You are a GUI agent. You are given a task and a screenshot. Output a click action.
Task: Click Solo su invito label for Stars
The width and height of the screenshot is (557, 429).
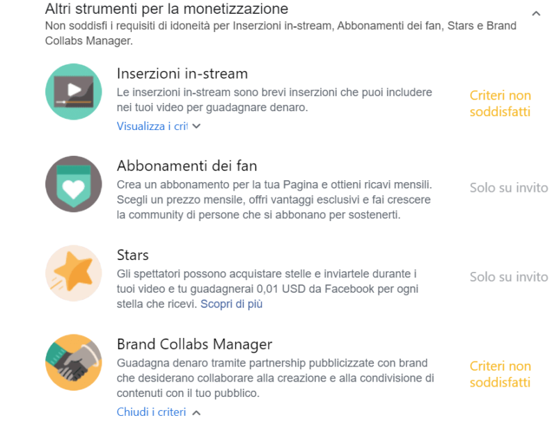coord(508,277)
